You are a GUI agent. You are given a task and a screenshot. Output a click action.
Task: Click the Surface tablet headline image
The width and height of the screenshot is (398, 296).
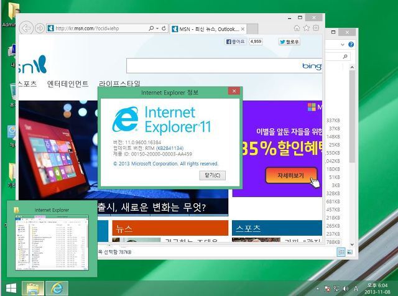click(58, 150)
